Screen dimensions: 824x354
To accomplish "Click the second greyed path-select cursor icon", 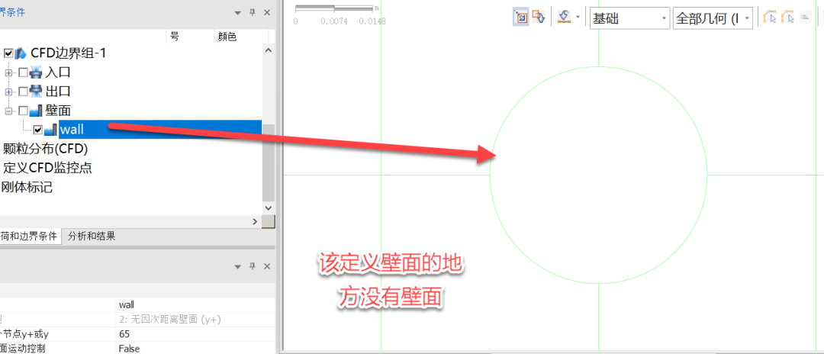I will pyautogui.click(x=787, y=18).
